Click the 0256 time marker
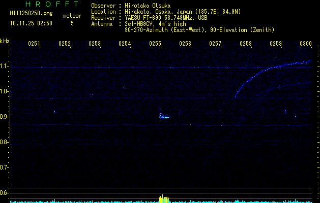The image size is (320, 203). [x=185, y=44]
